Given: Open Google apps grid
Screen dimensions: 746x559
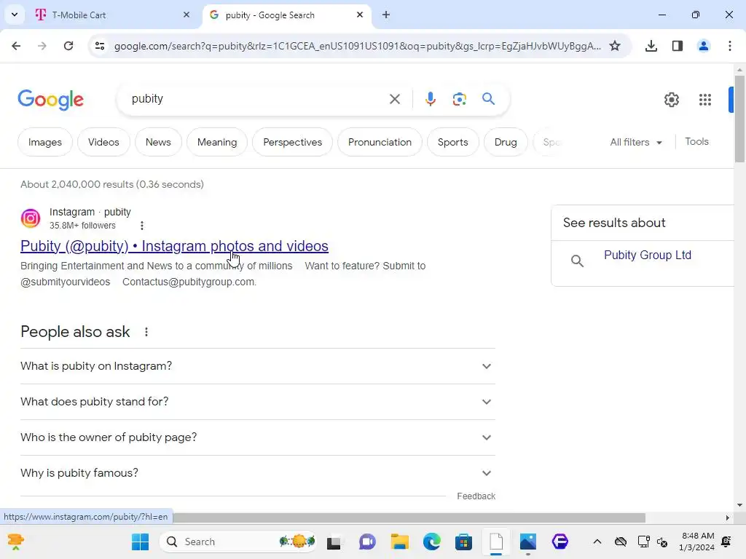Looking at the screenshot, I should [x=704, y=99].
